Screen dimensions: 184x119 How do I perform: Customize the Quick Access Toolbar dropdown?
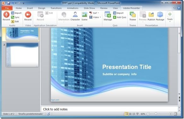point(23,3)
